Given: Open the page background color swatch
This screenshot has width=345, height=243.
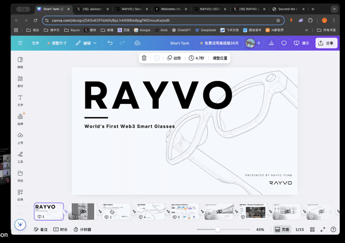Looking at the screenshot, I should (x=157, y=58).
